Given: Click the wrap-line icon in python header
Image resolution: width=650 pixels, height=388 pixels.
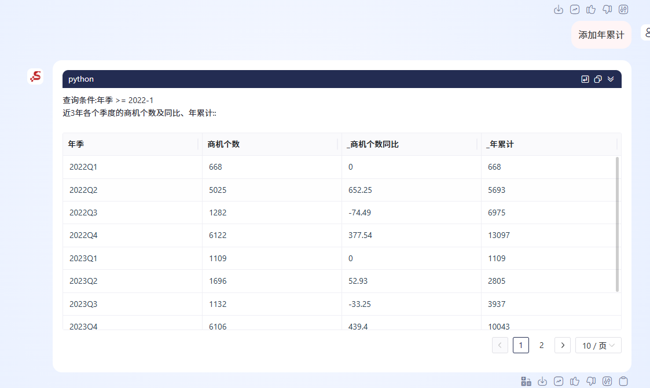Looking at the screenshot, I should 585,79.
